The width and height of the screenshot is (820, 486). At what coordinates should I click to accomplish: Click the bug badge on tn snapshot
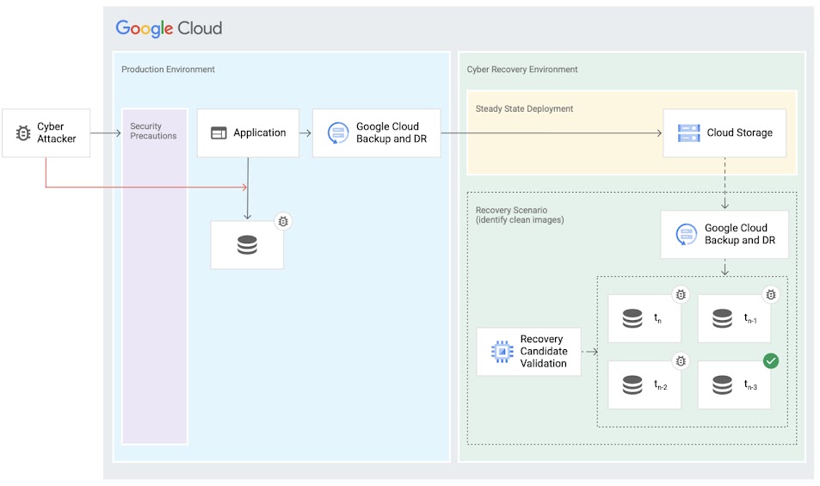pos(681,295)
